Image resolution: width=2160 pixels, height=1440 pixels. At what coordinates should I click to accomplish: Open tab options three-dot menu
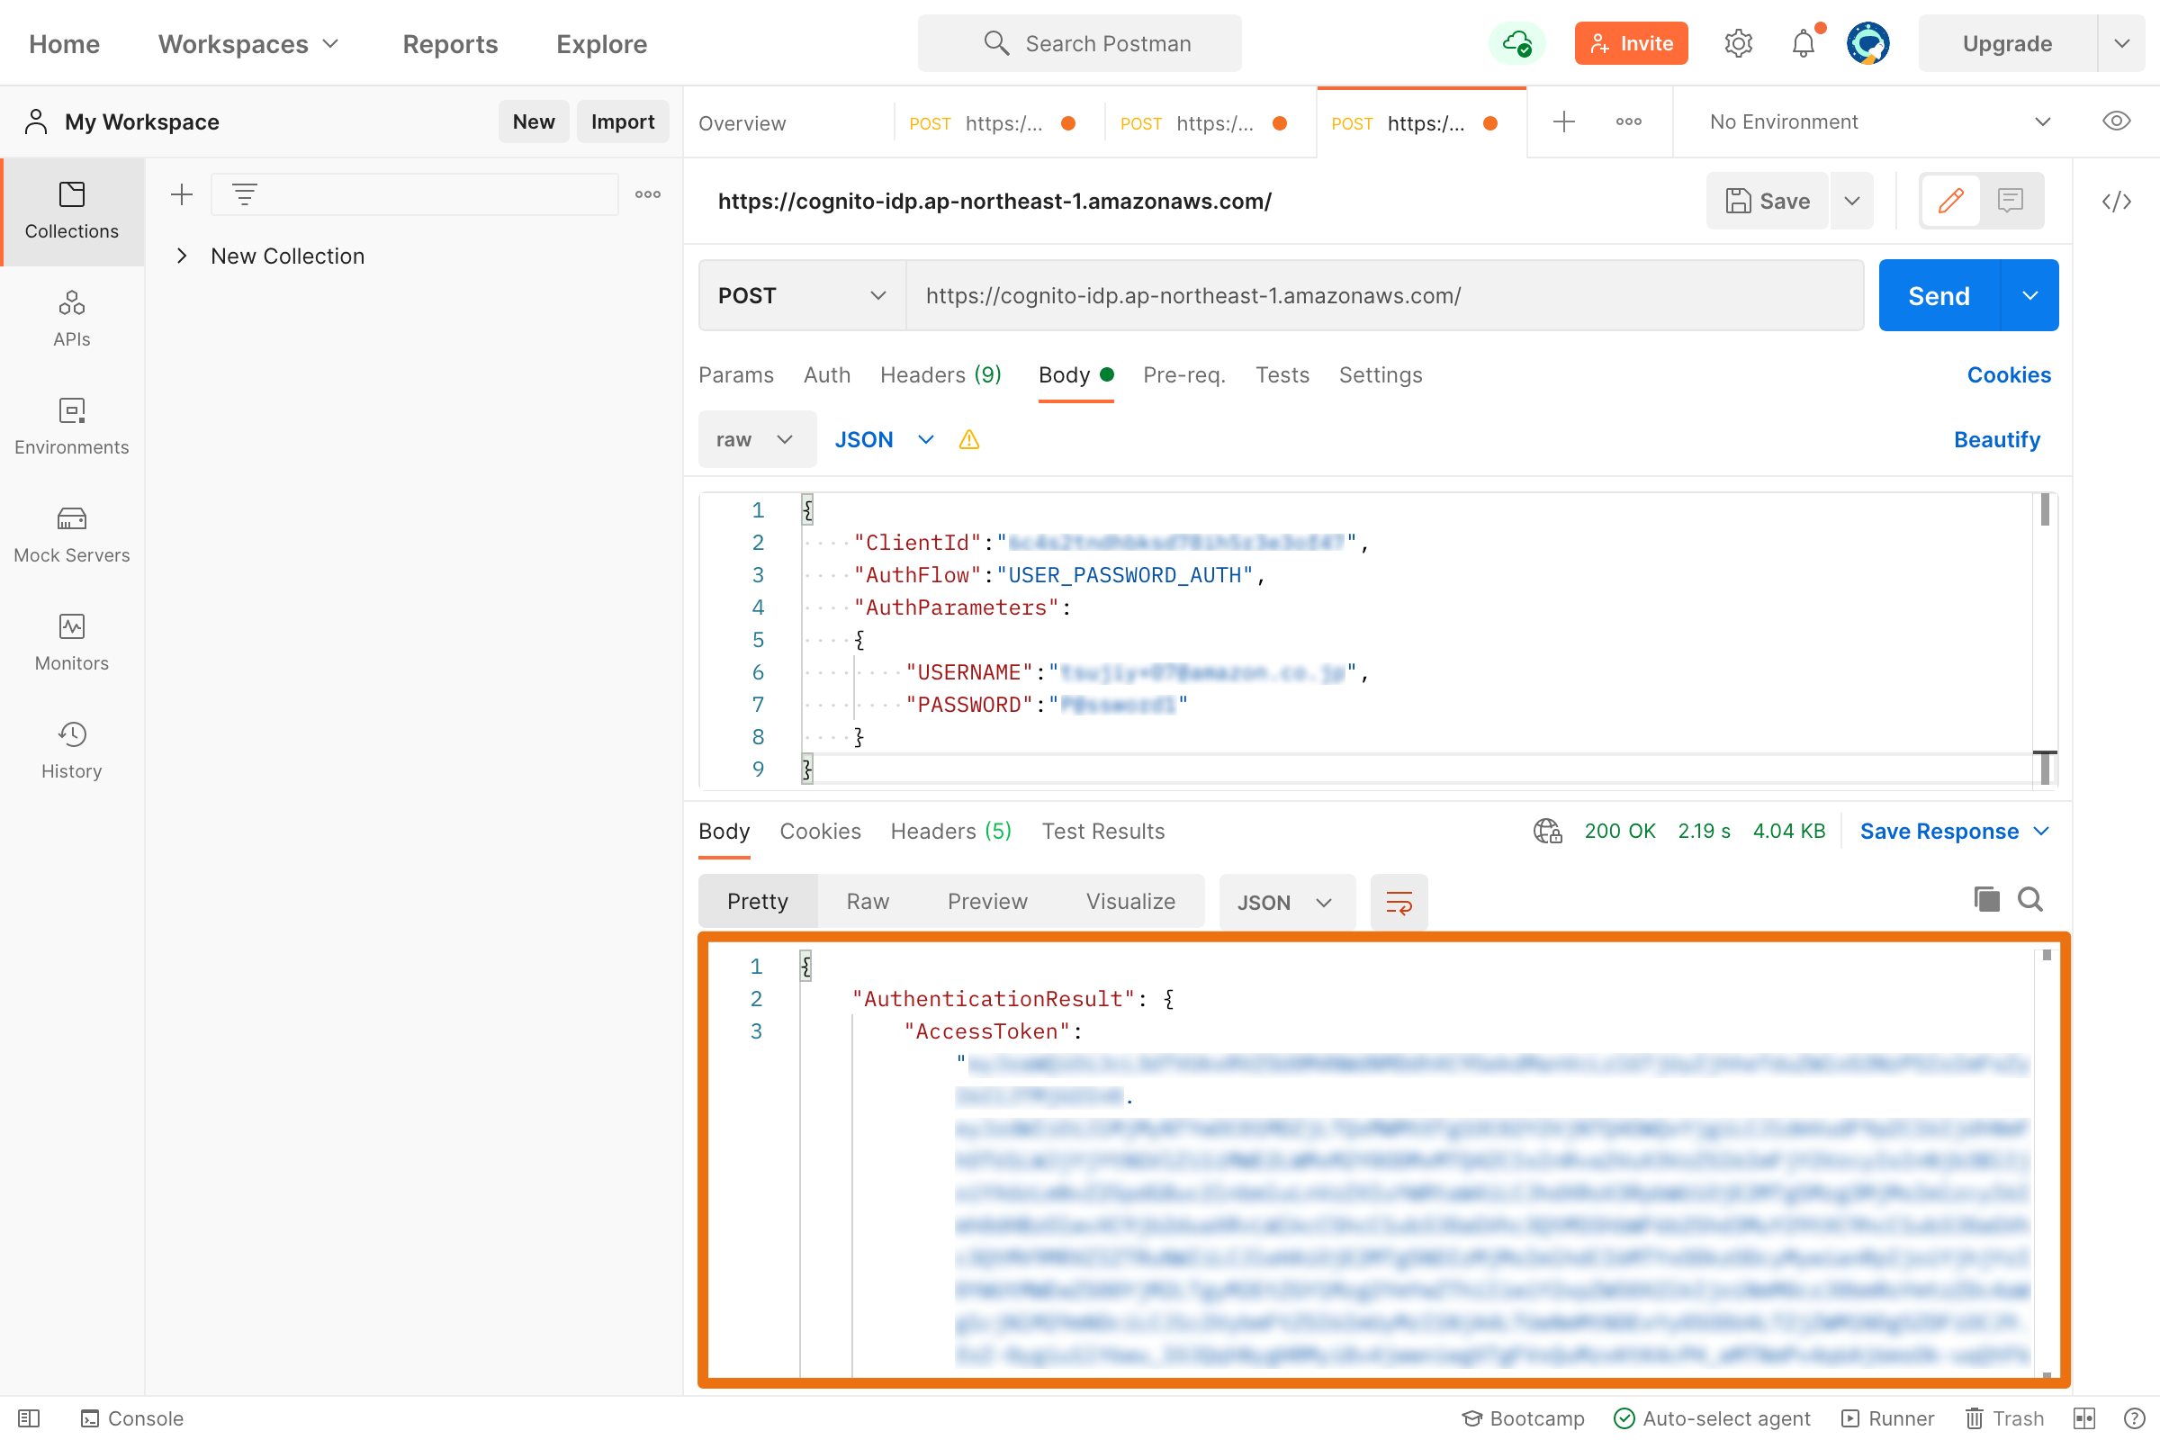pyautogui.click(x=1628, y=121)
